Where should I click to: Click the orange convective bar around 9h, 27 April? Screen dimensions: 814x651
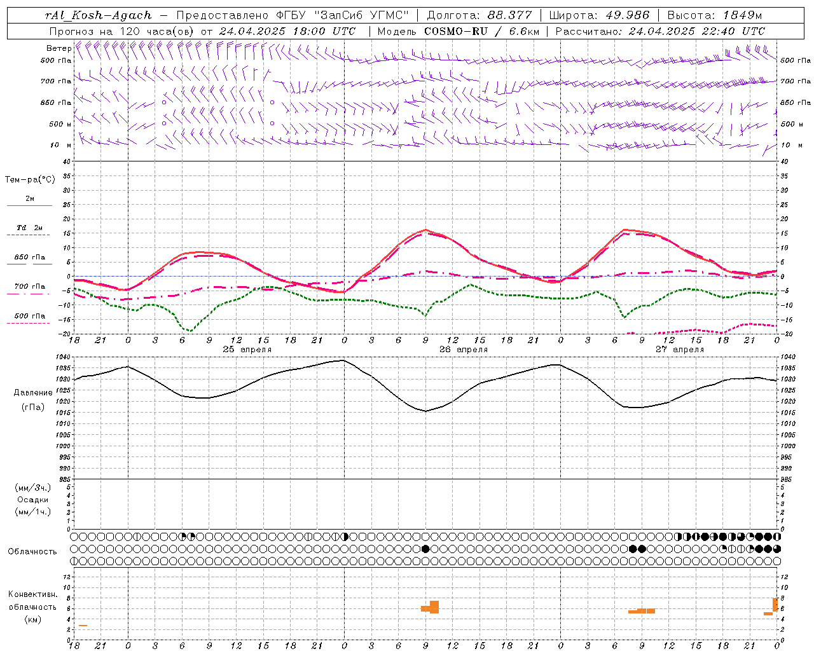pos(642,611)
